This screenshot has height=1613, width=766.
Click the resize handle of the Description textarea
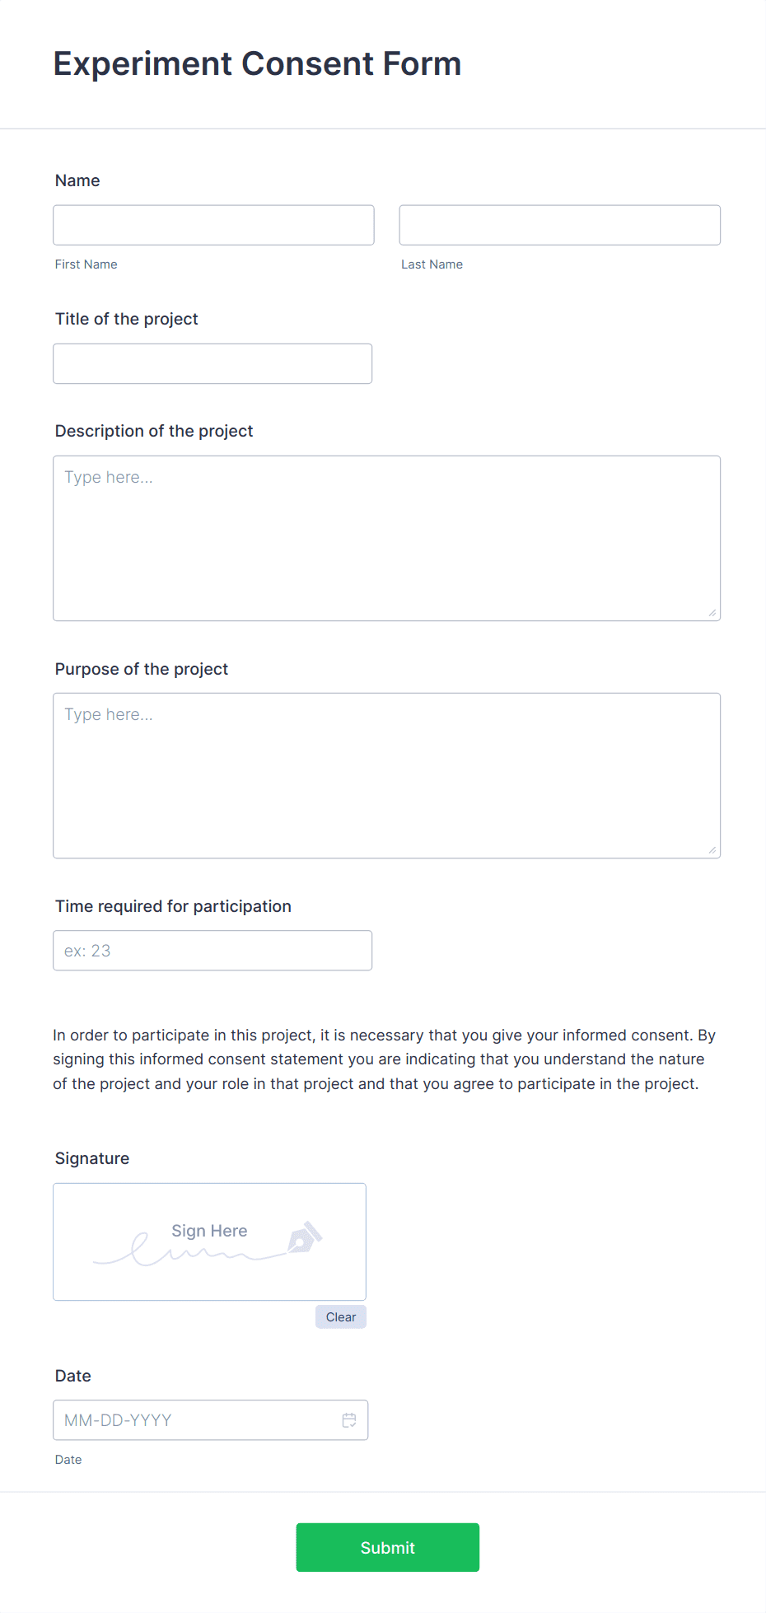click(x=712, y=611)
